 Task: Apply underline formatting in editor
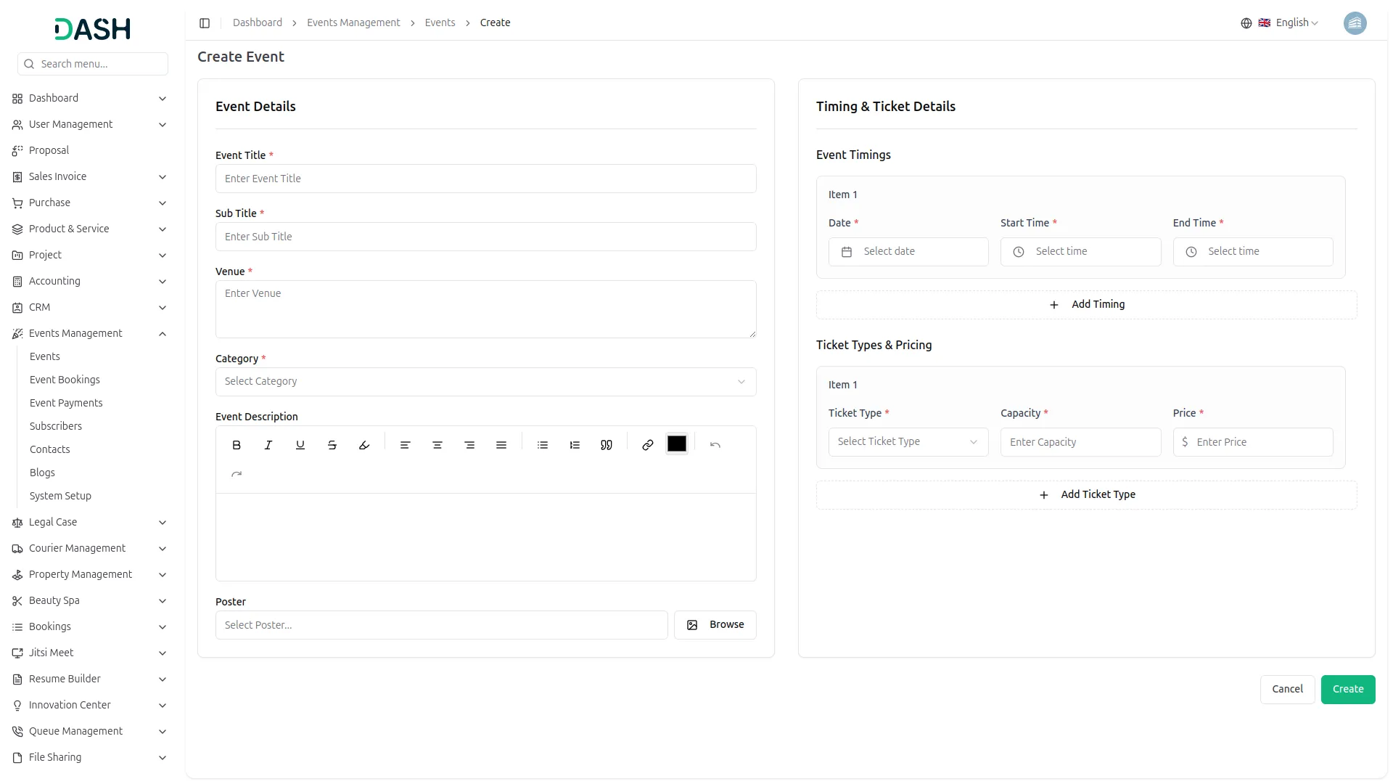pyautogui.click(x=300, y=445)
